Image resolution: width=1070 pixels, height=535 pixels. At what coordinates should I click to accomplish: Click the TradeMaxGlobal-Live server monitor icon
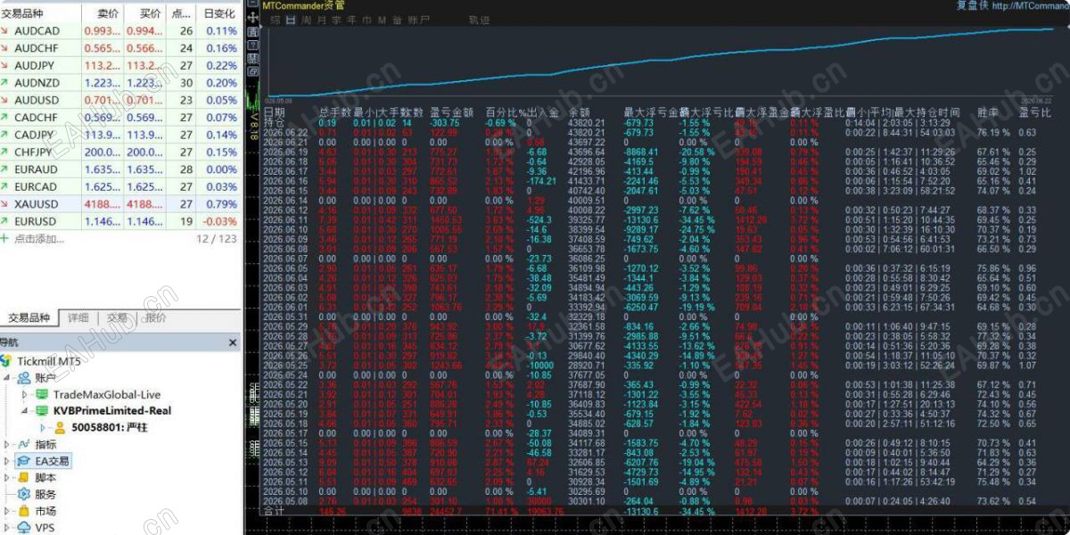tap(42, 394)
